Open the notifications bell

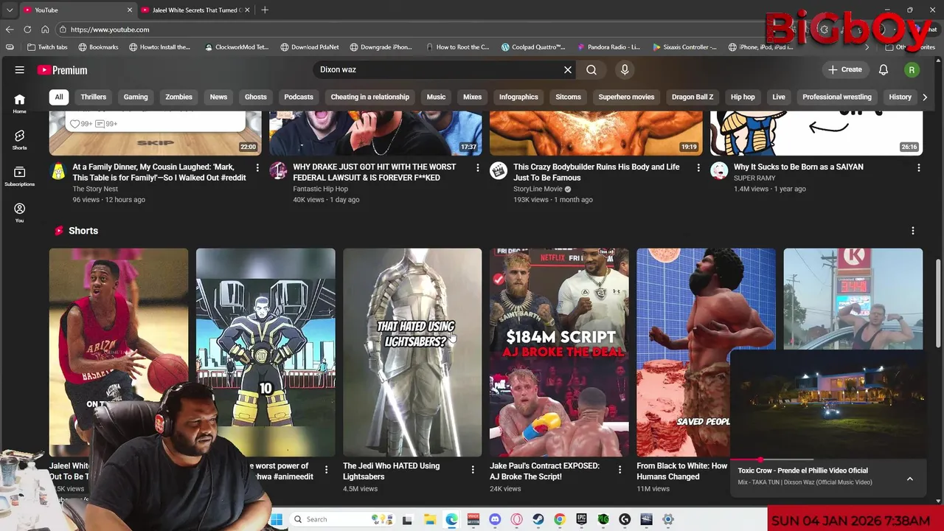[x=884, y=70]
